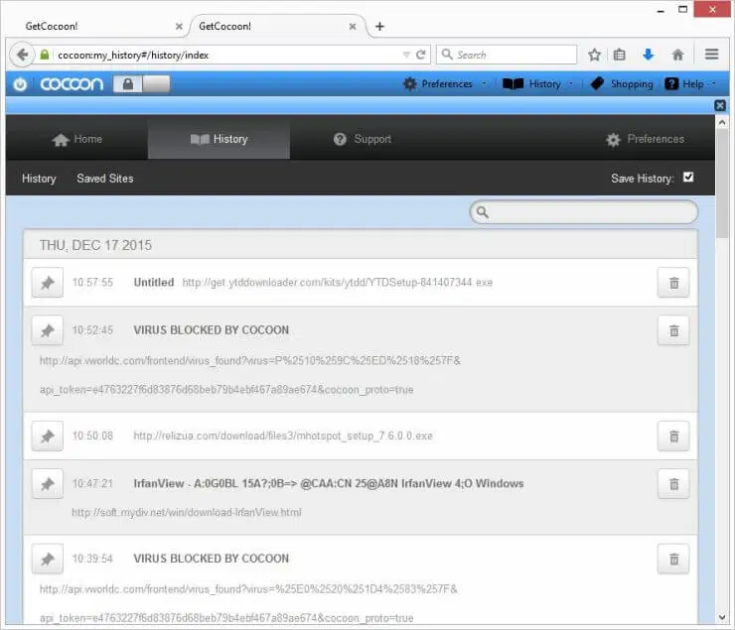The image size is (735, 630).
Task: Go to browser home page icon
Action: 677,55
